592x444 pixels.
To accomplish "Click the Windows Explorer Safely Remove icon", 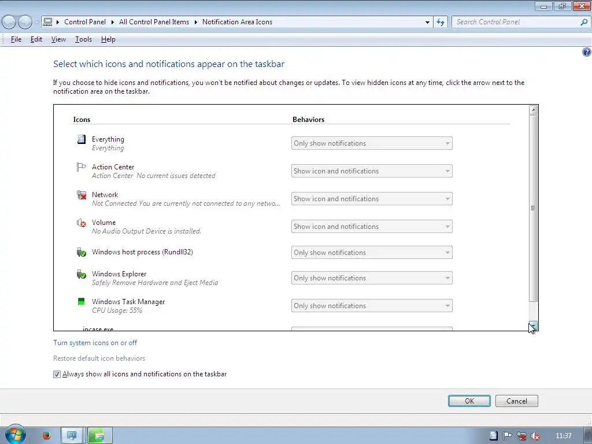I will pyautogui.click(x=81, y=274).
